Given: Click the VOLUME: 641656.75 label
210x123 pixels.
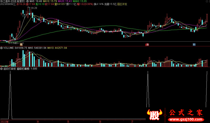Looking at the screenshot, I should click(15, 48).
